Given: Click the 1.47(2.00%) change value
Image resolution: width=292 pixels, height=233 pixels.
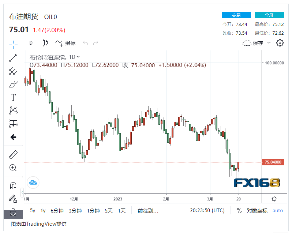Looking at the screenshot, I should click(x=49, y=30).
